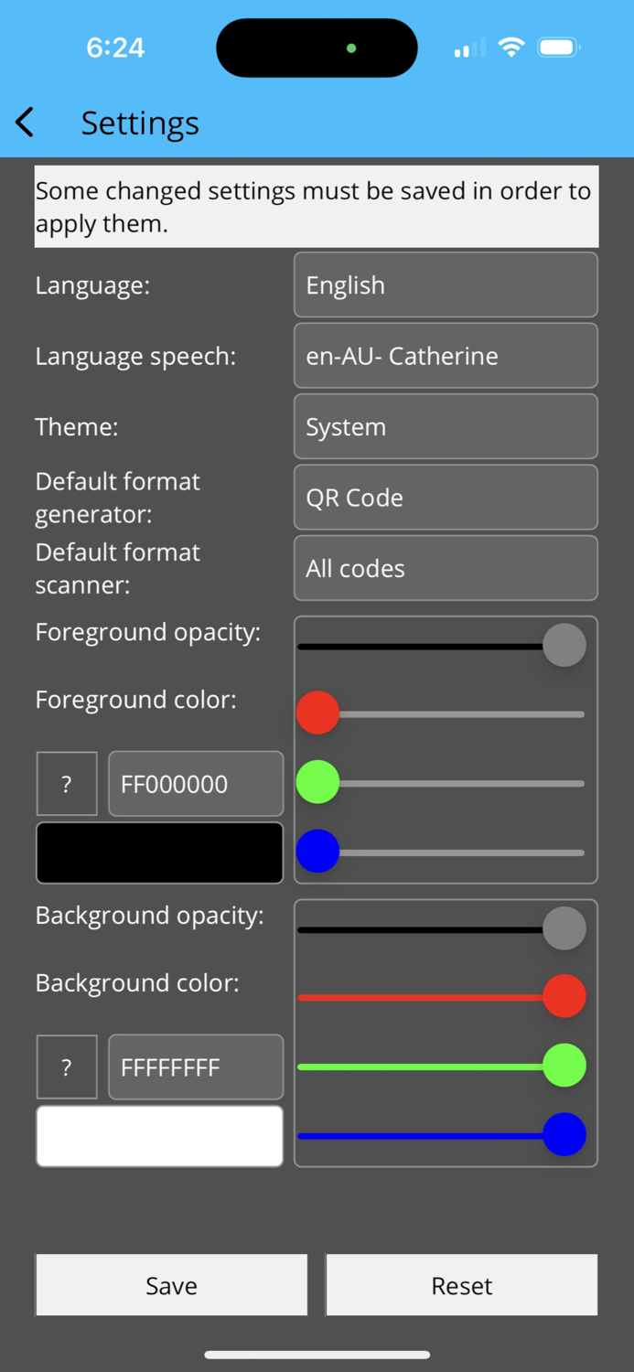Click the background opacity slider knob
This screenshot has width=634, height=1372.
point(563,927)
